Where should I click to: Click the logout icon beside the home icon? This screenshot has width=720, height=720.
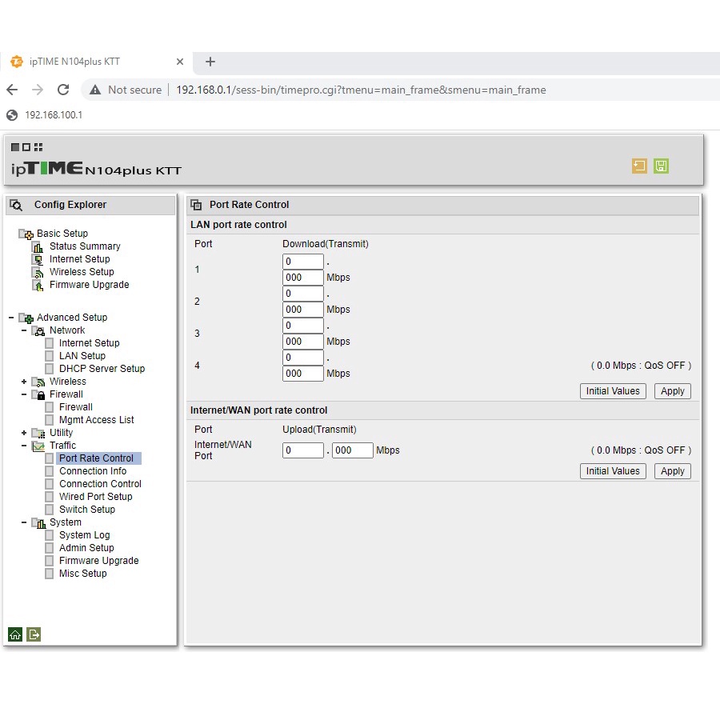click(x=34, y=634)
